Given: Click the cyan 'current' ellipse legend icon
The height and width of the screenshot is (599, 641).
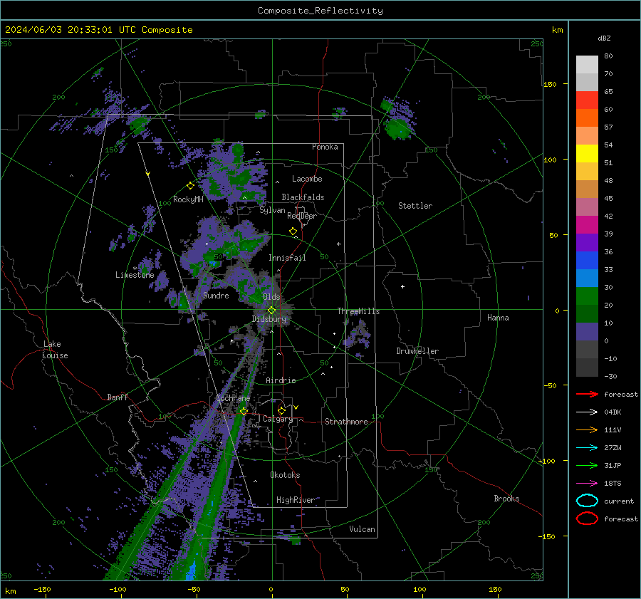Looking at the screenshot, I should click(587, 501).
